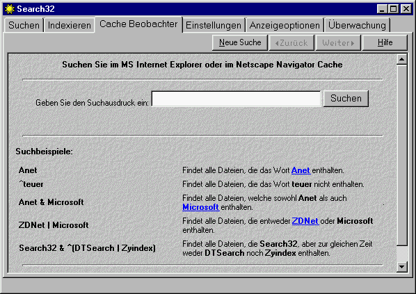Maximize the Search32 window
The image size is (416, 294).
point(394,9)
